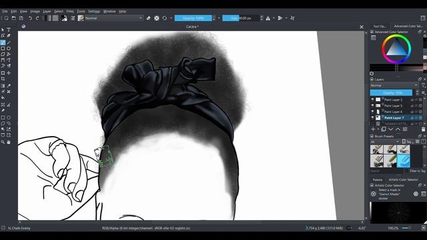This screenshot has width=427, height=240.
Task: Open the brush preset chooser icon
Action: pos(81,18)
